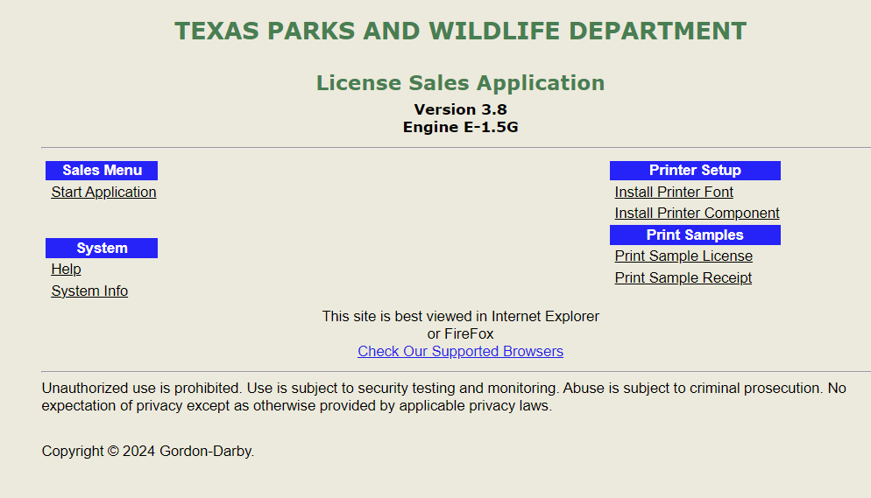
Task: Click the Print Samples section header
Action: click(x=695, y=235)
